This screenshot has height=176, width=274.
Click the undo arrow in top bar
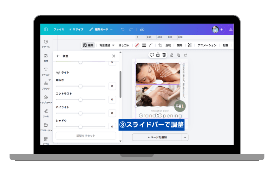123,30
